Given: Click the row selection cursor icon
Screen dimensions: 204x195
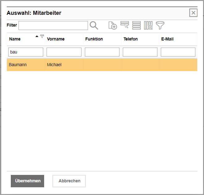Looking at the screenshot, I should point(125,25).
